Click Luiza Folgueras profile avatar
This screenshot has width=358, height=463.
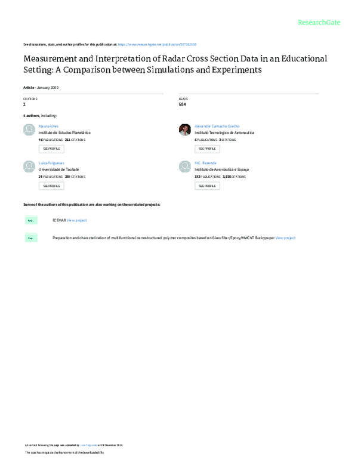(x=29, y=166)
